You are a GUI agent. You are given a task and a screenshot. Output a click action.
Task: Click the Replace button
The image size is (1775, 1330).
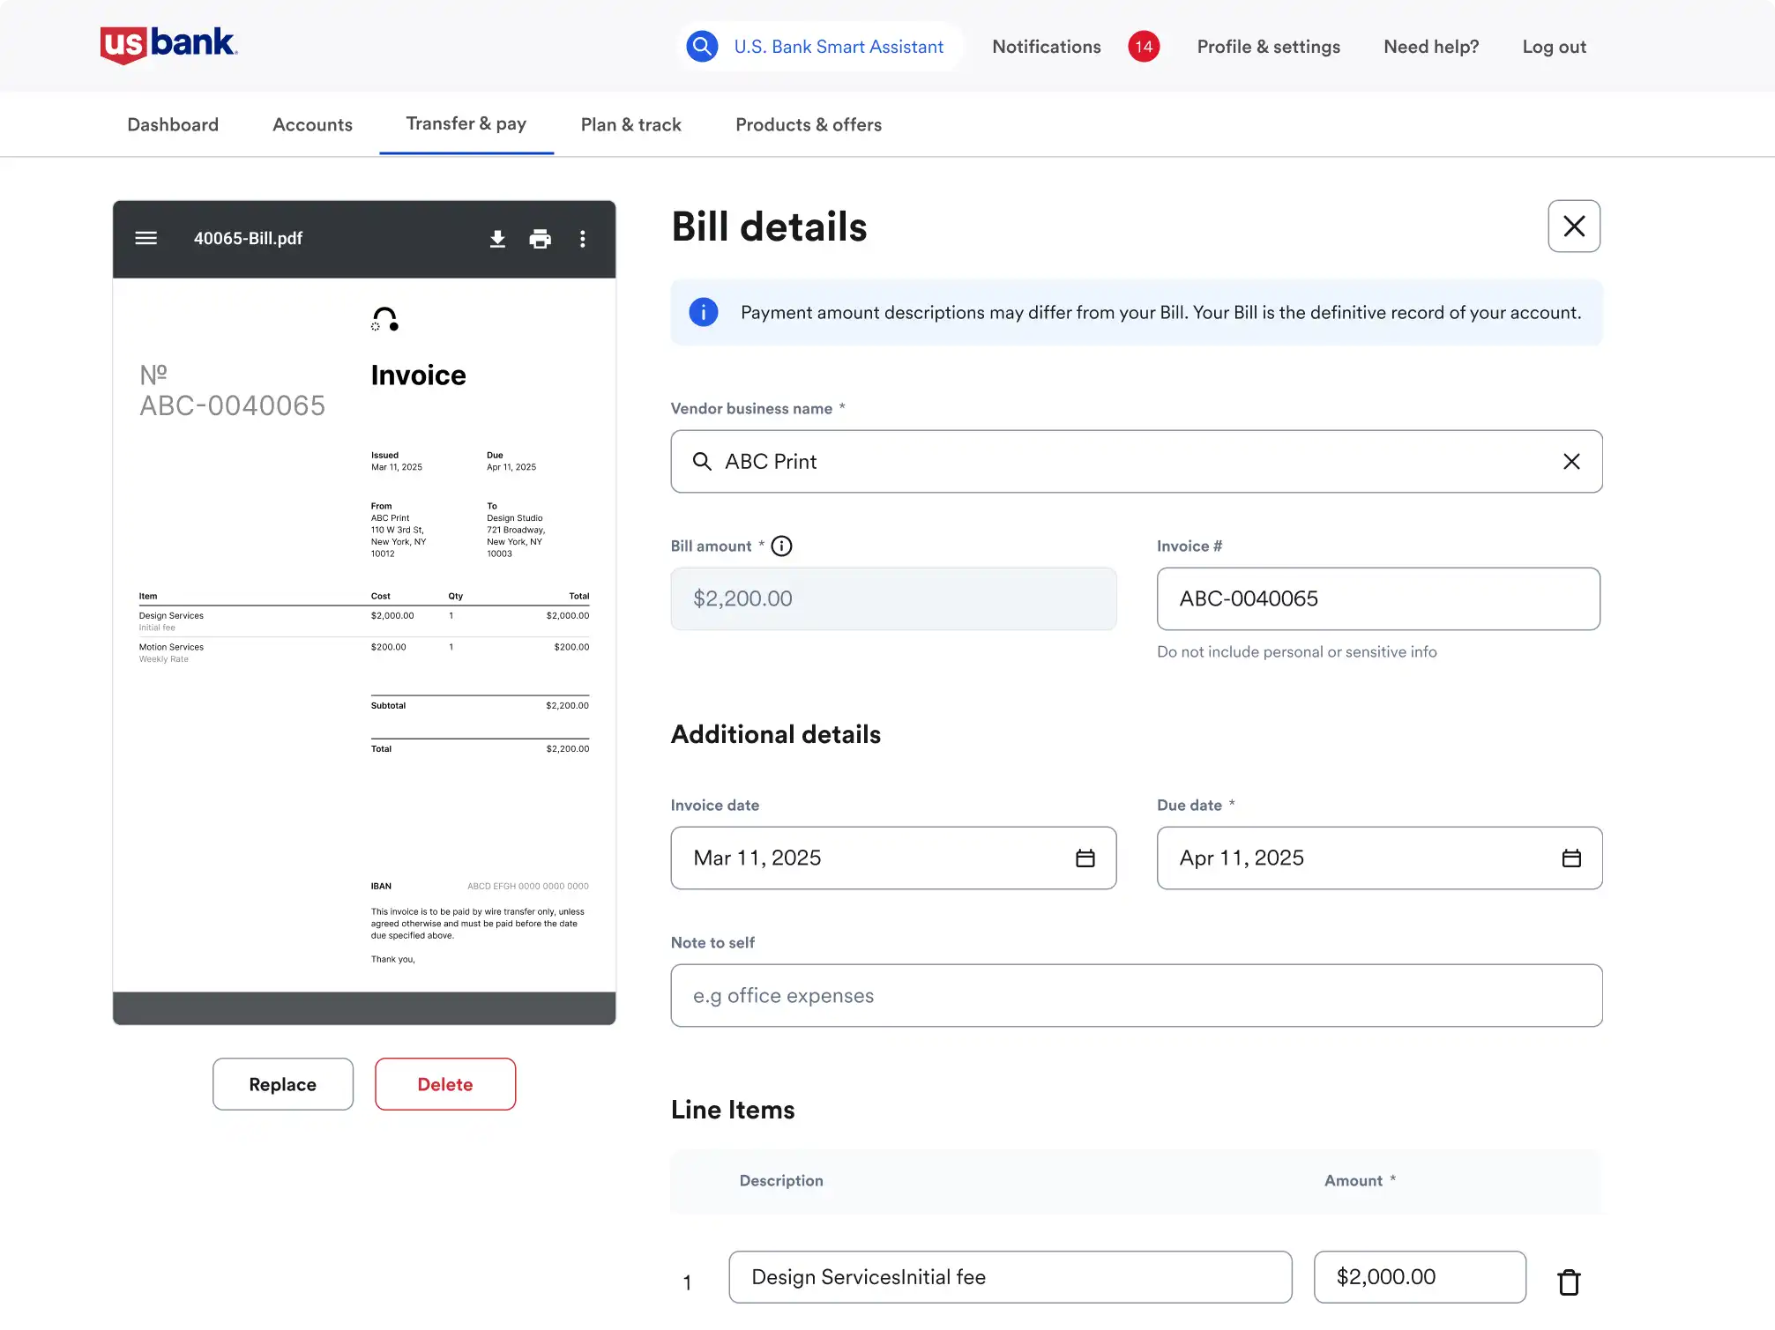282,1084
